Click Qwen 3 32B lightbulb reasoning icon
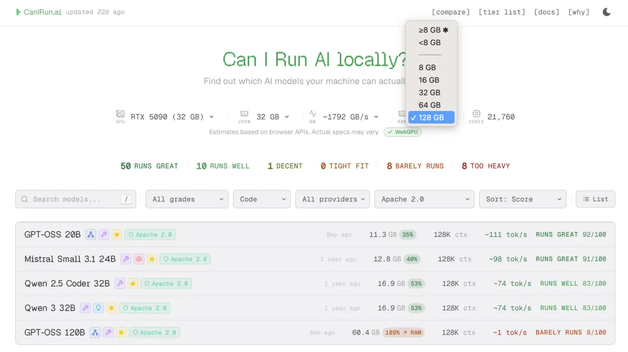Image resolution: width=628 pixels, height=352 pixels. (x=98, y=308)
